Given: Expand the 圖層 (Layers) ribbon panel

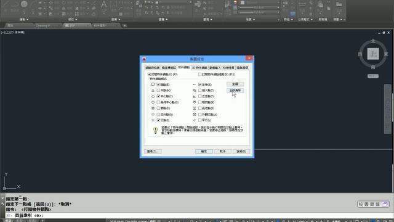Looking at the screenshot, I should [x=163, y=19].
